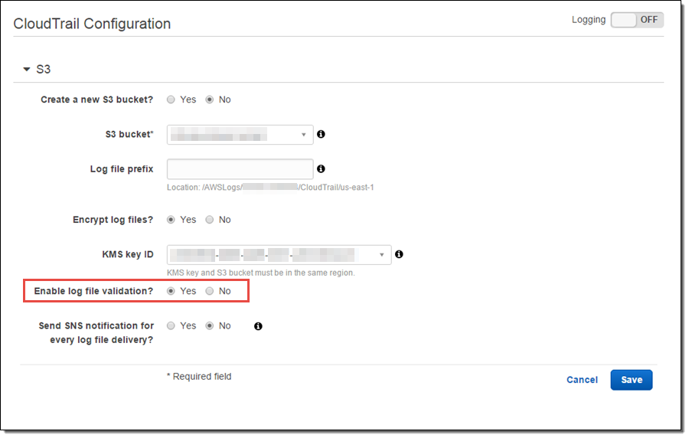Select No for Enable log file validation

click(210, 291)
